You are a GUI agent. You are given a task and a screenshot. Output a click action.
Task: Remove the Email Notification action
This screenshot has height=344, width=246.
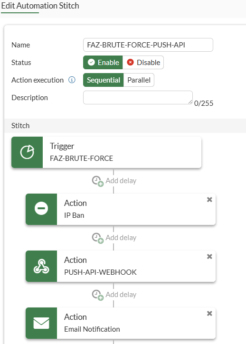(209, 314)
